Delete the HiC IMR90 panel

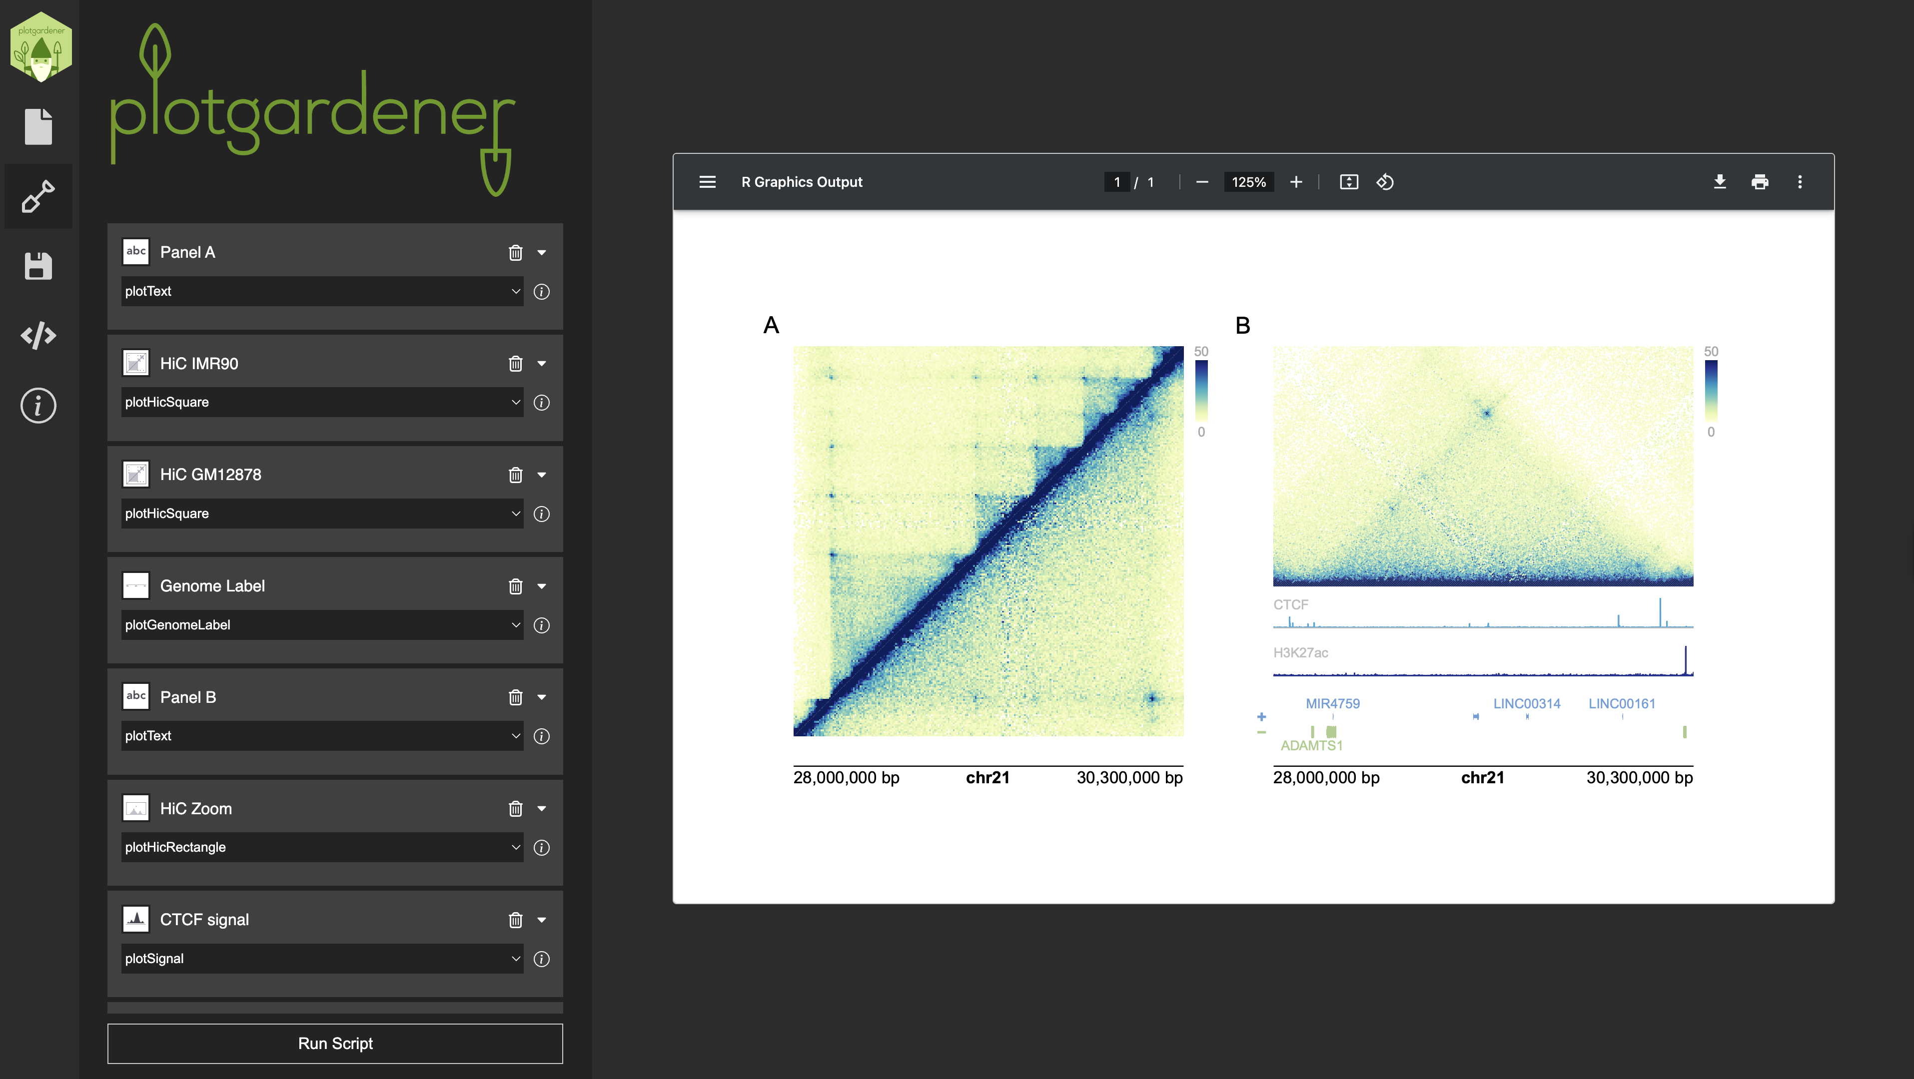pos(515,364)
